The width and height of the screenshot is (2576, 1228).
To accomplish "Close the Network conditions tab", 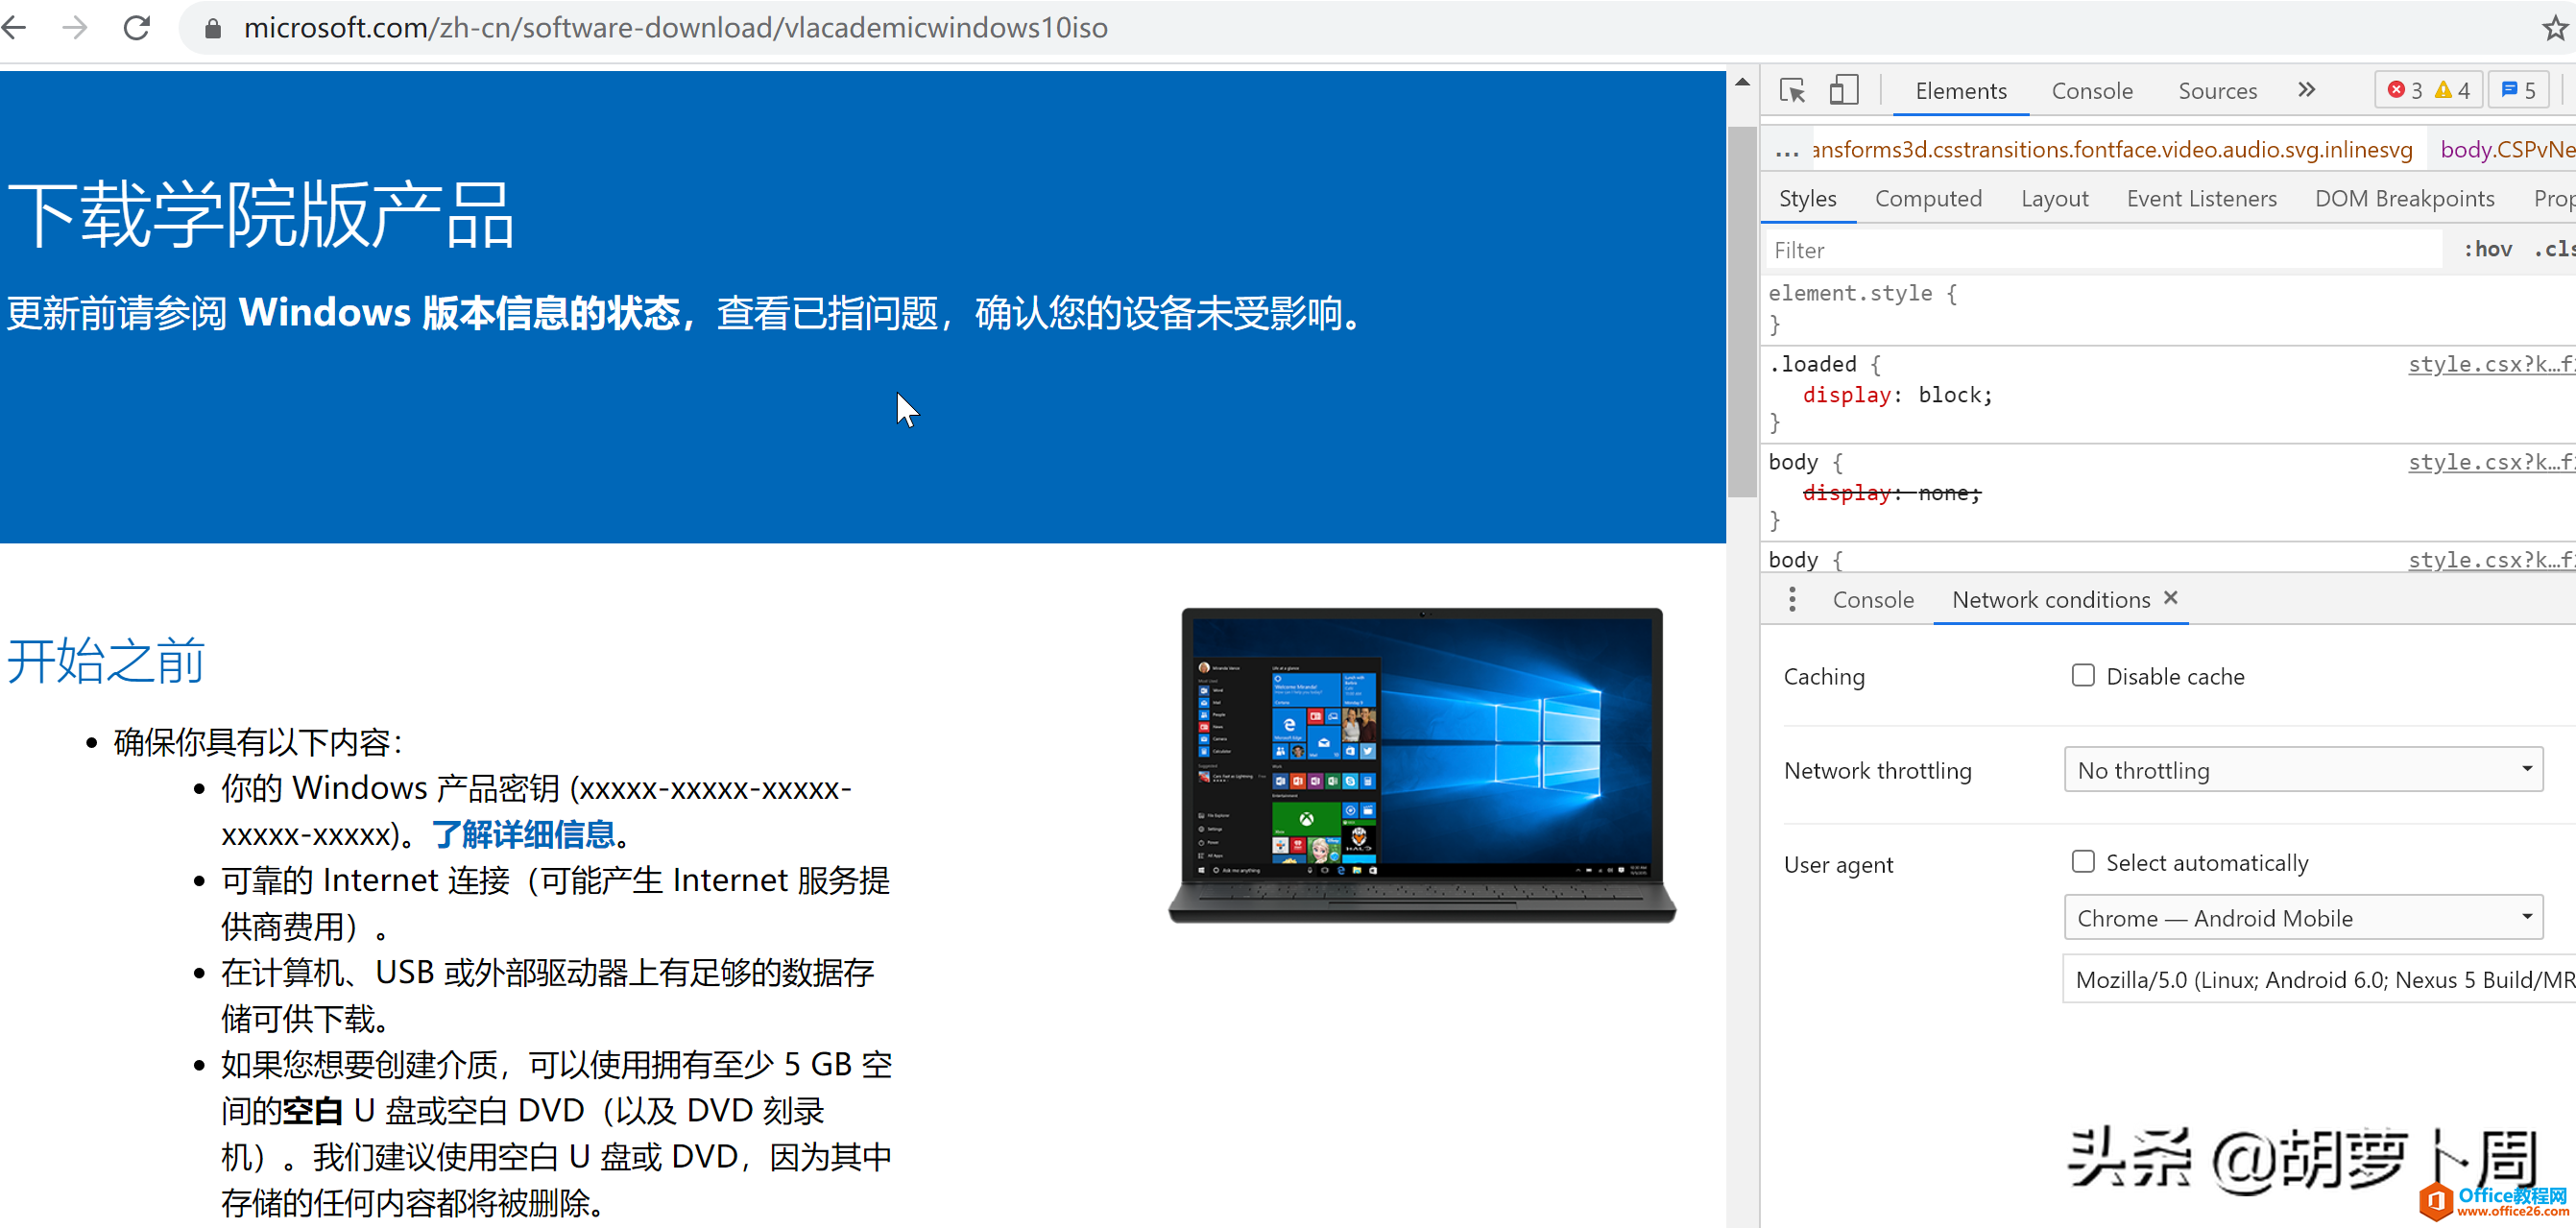I will [x=2170, y=598].
